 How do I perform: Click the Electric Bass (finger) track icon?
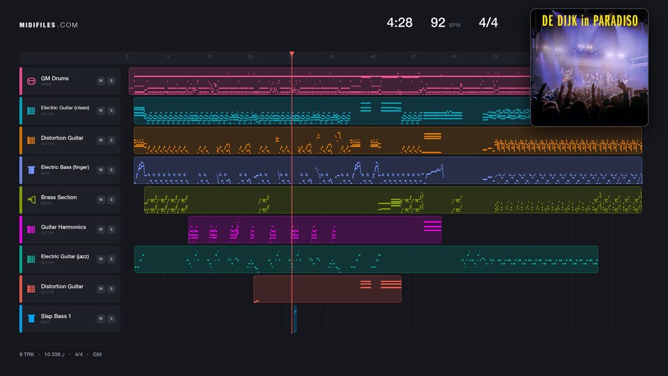pyautogui.click(x=31, y=170)
